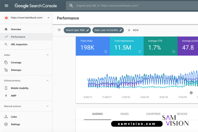The height and width of the screenshot is (132, 198).
Task: Click the 1/20/18 date label on chart
Action: coord(126,97)
